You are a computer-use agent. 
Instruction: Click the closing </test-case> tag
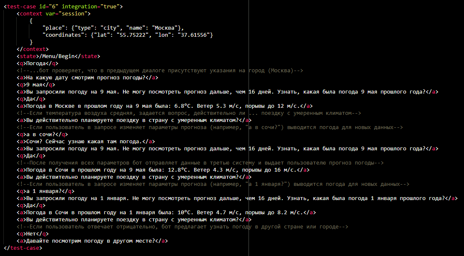point(23,248)
